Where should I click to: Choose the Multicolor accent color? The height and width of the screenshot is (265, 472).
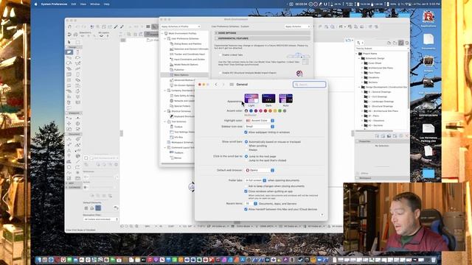(246, 111)
